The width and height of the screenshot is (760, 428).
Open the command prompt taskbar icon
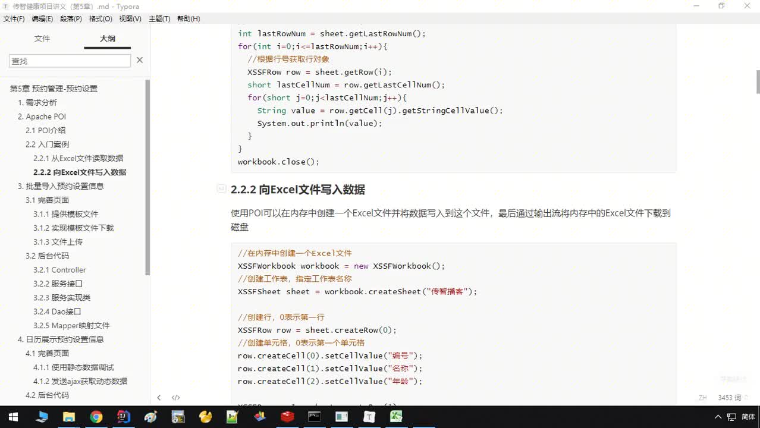pos(315,417)
